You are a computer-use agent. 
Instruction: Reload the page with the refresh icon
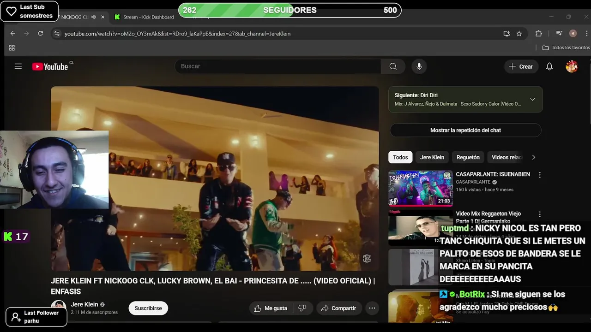pos(41,34)
